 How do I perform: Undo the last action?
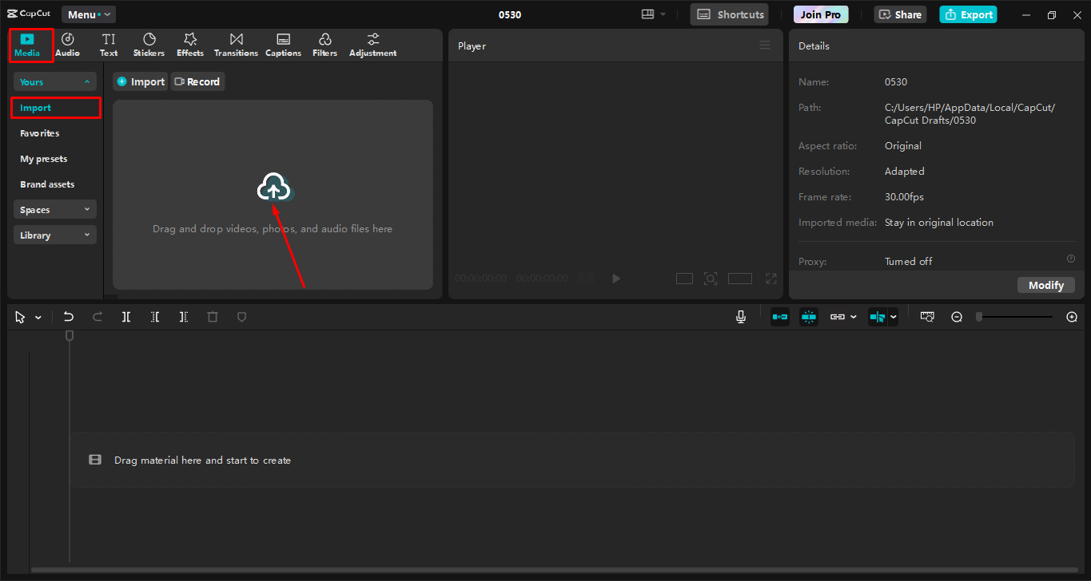coord(68,316)
